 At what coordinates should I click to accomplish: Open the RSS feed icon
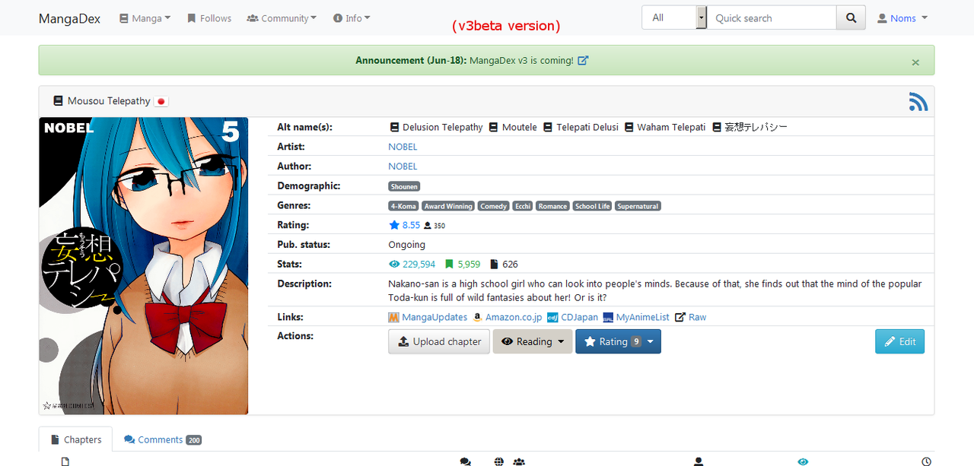(x=918, y=102)
